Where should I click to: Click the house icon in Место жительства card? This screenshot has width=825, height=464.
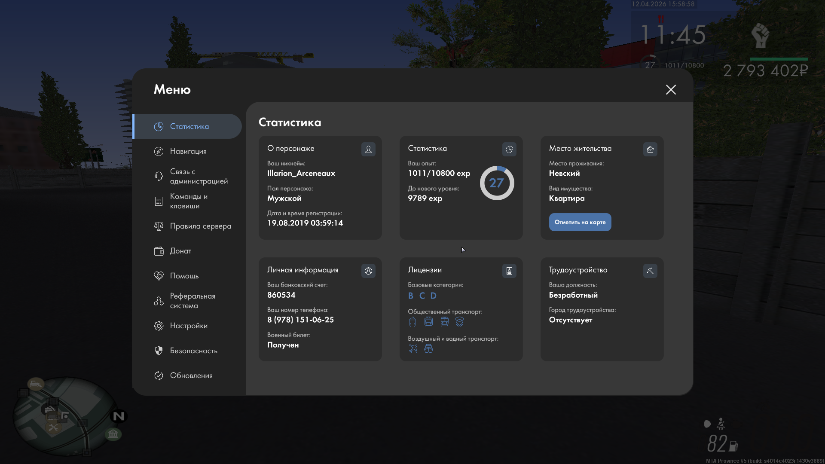pyautogui.click(x=650, y=149)
